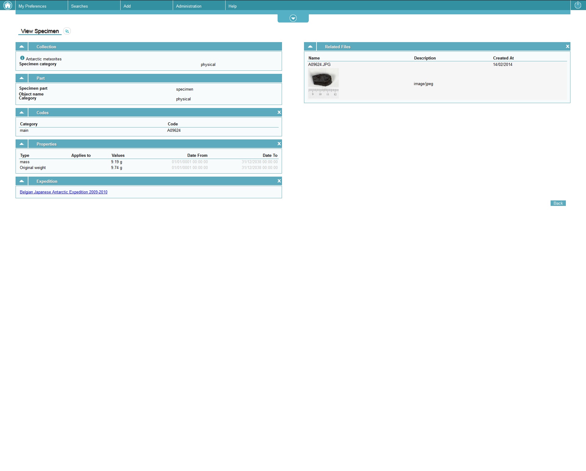Viewport: 586px width, 471px height.
Task: Open Belgian Japanese Antarctic Expedition 2009-2010 link
Action: [x=63, y=192]
